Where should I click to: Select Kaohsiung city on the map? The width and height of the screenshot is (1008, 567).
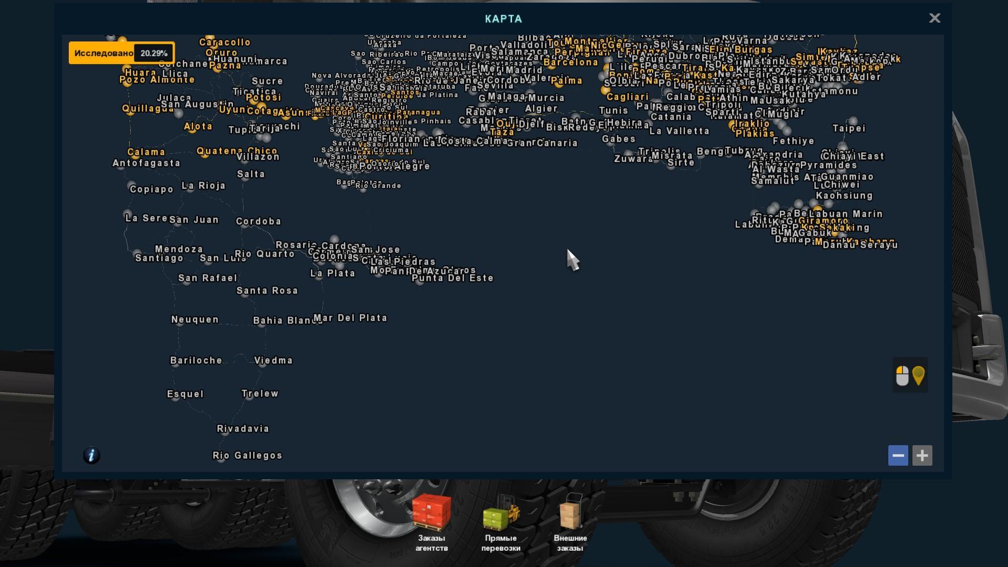844,196
